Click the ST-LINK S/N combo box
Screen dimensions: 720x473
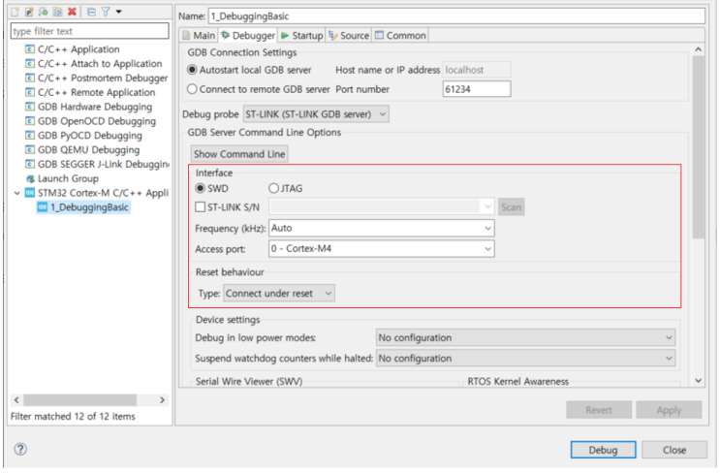click(x=382, y=207)
